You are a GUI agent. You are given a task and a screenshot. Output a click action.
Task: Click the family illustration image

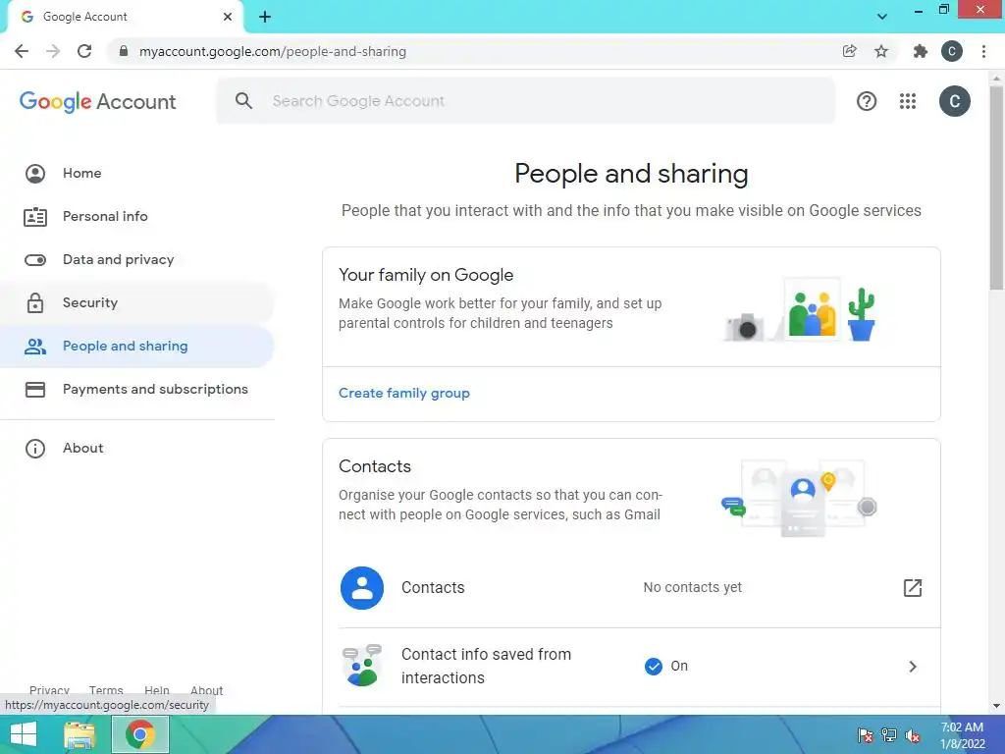click(800, 310)
